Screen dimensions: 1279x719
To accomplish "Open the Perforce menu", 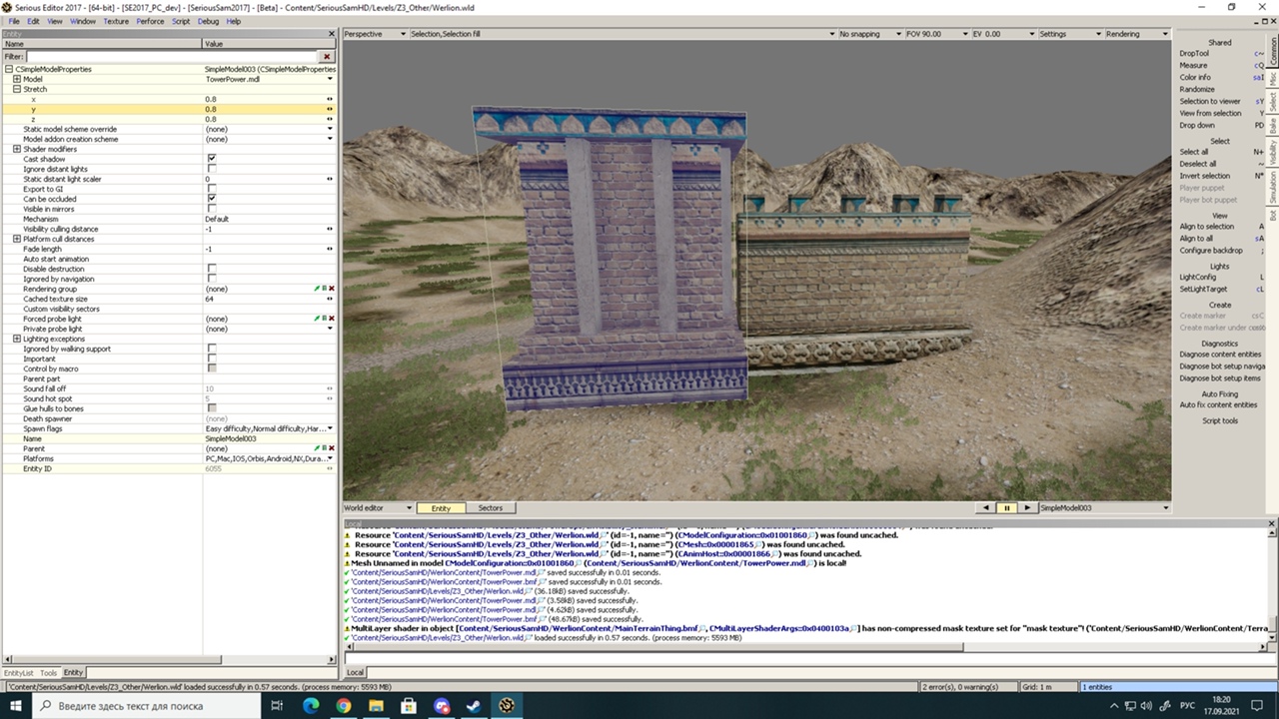I will [x=150, y=21].
